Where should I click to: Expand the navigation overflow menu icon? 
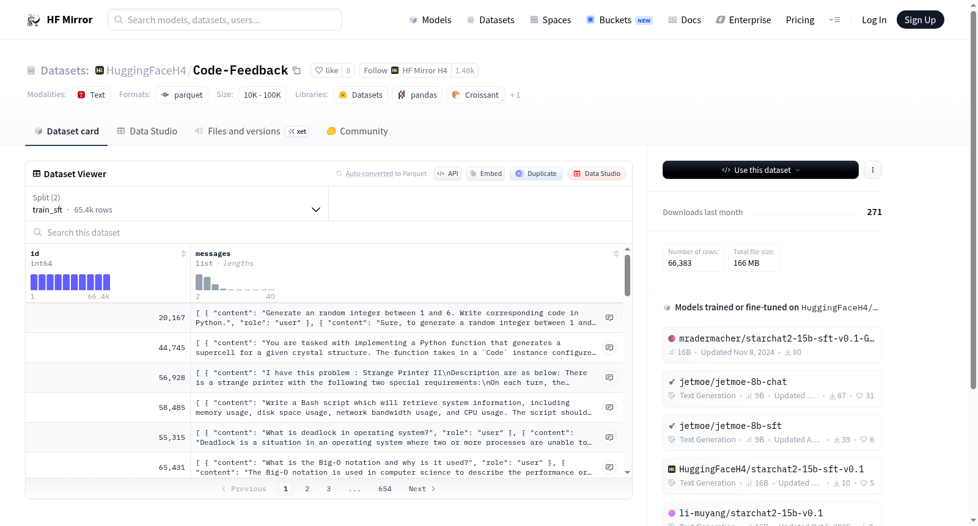(834, 20)
